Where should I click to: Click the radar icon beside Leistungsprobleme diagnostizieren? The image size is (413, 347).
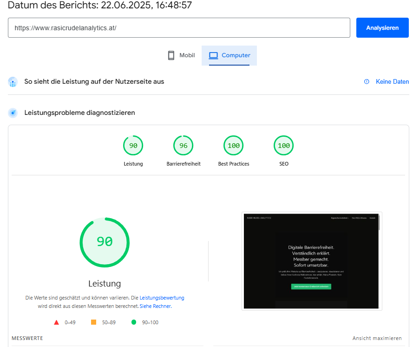pyautogui.click(x=13, y=113)
